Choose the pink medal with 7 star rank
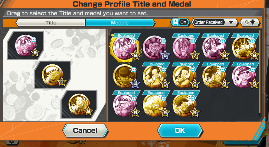Image resolution: width=269 pixels, height=147 pixels. click(x=184, y=47)
